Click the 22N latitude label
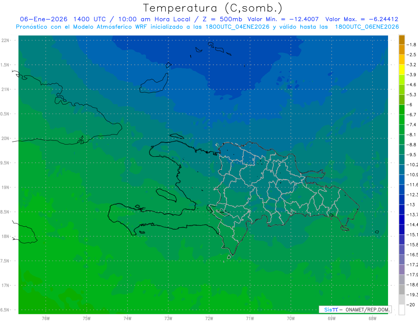The image size is (418, 323). [x=5, y=40]
